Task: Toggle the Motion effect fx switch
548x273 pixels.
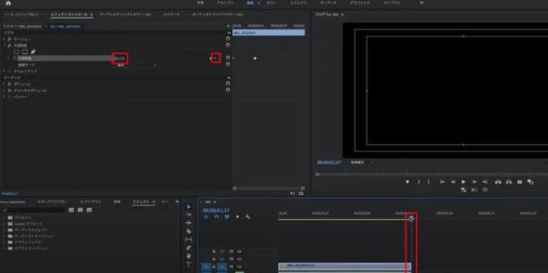Action: point(10,39)
